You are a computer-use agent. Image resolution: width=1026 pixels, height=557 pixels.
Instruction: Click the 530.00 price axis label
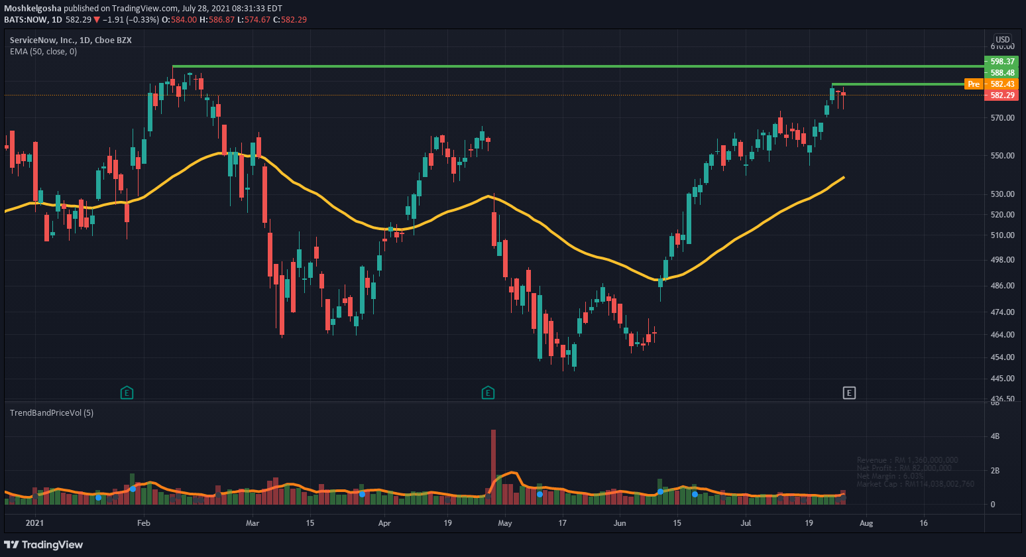click(1002, 194)
